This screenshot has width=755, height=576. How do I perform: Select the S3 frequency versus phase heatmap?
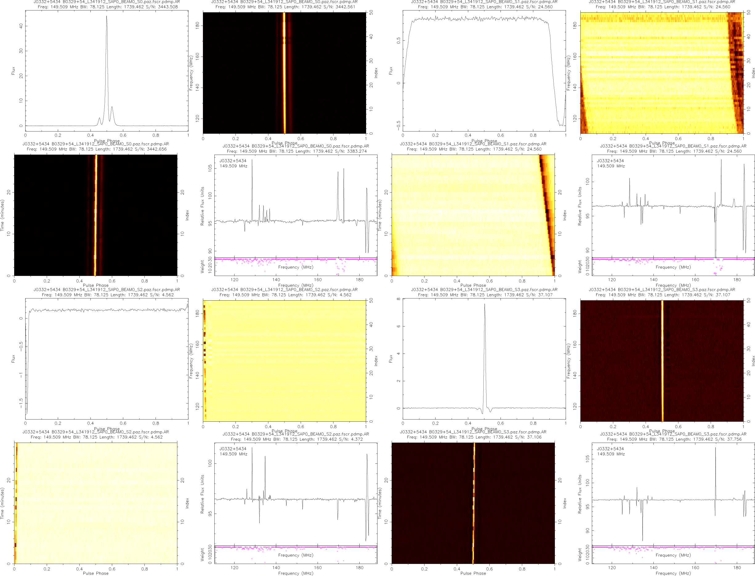click(x=661, y=361)
